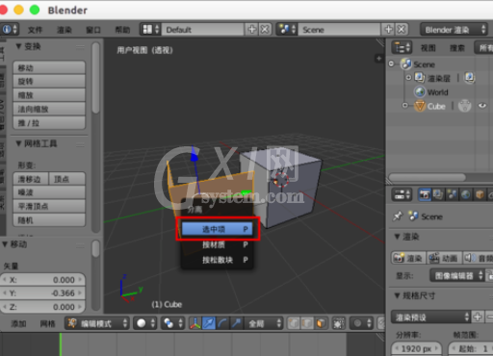Open the 渲染预设 presets dropdown
Screen dimensions: 493x356
[430, 317]
